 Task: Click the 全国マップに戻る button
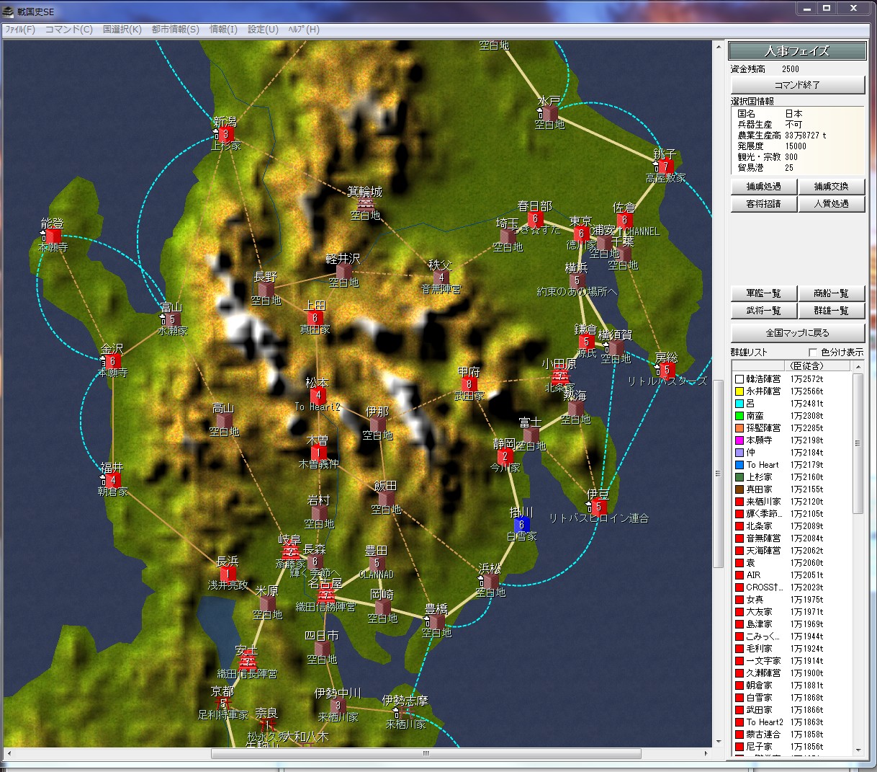pyautogui.click(x=797, y=333)
